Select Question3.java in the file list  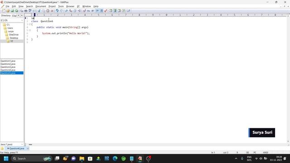(8, 67)
